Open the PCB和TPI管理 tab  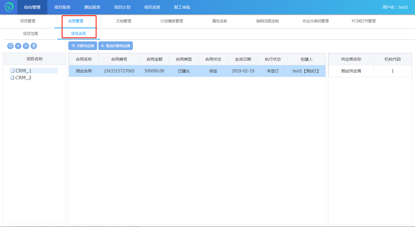pyautogui.click(x=363, y=21)
